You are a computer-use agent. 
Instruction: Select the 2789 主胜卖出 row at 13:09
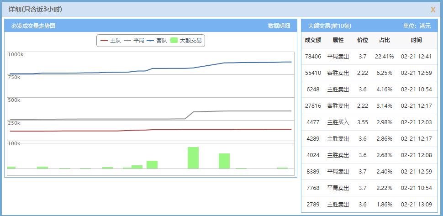pyautogui.click(x=369, y=204)
